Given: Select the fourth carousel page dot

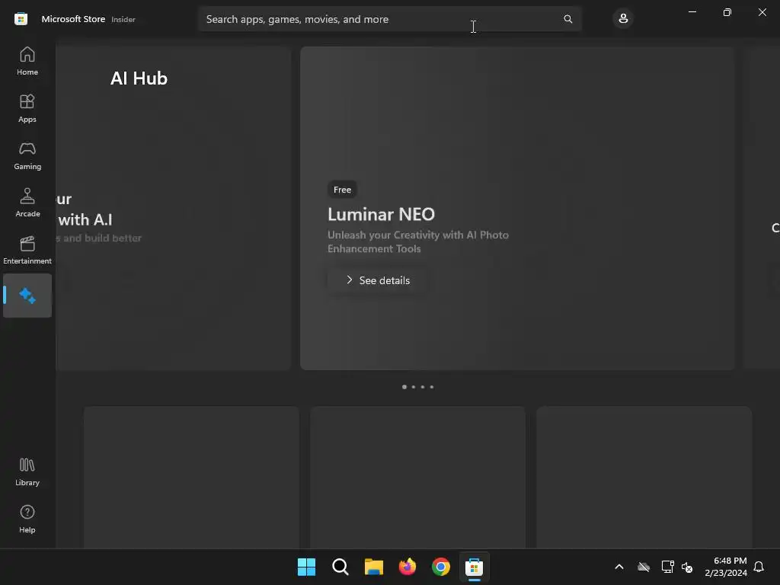Looking at the screenshot, I should [432, 387].
